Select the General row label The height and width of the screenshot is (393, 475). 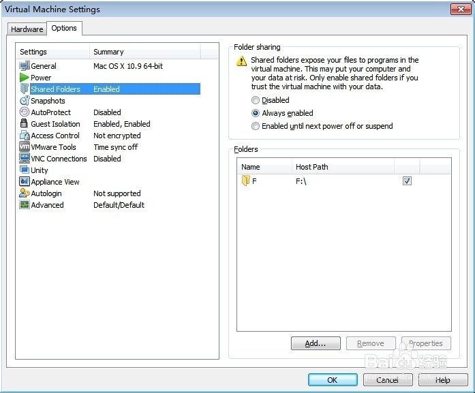tap(44, 66)
